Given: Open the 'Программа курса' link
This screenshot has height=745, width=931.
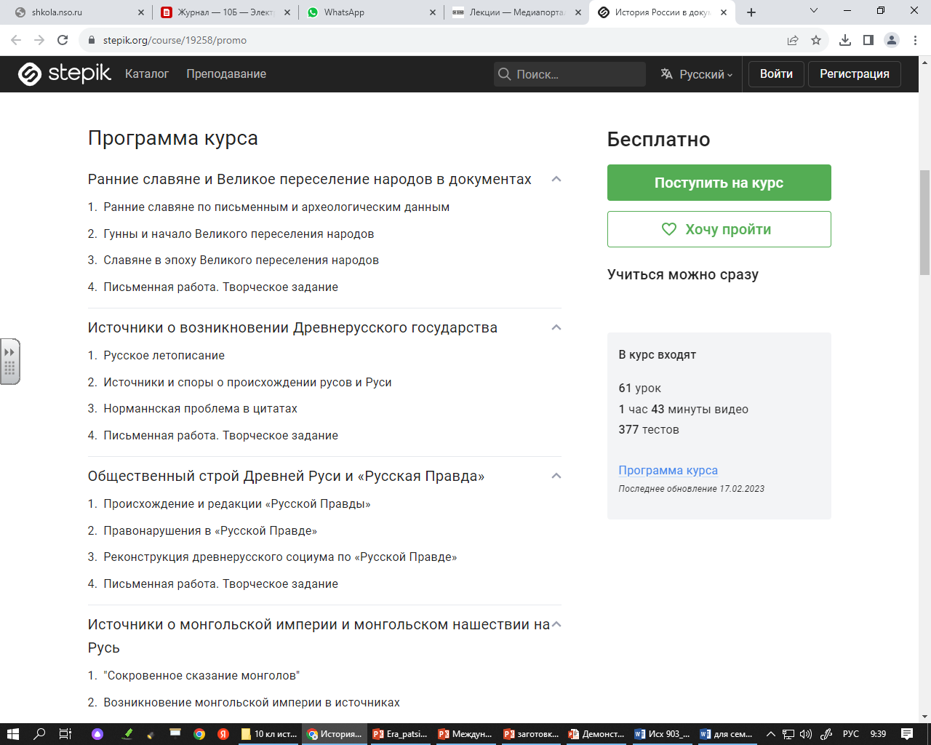Looking at the screenshot, I should 668,470.
